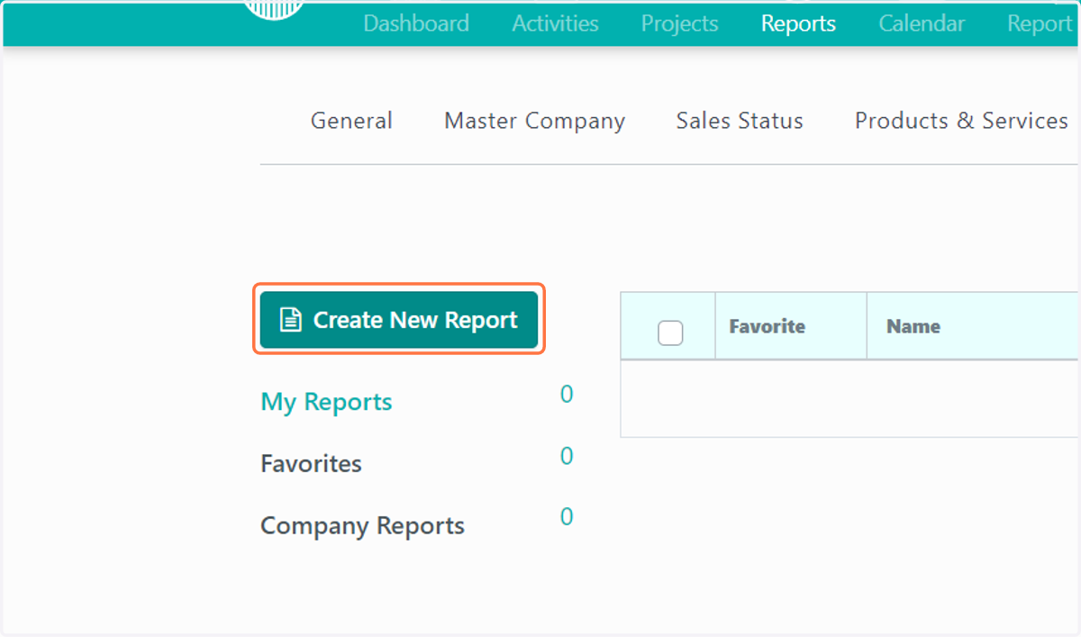Select Reports in the top navigation bar
The height and width of the screenshot is (637, 1081).
[x=798, y=23]
